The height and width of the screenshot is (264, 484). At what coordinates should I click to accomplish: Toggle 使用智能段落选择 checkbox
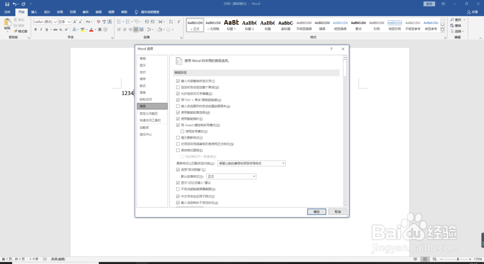pos(178,113)
